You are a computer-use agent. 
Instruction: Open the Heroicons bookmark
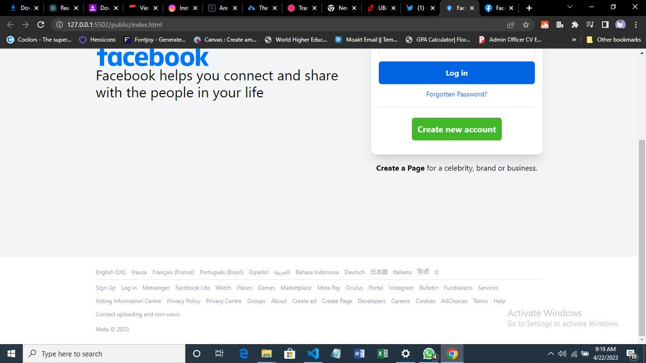tap(97, 39)
